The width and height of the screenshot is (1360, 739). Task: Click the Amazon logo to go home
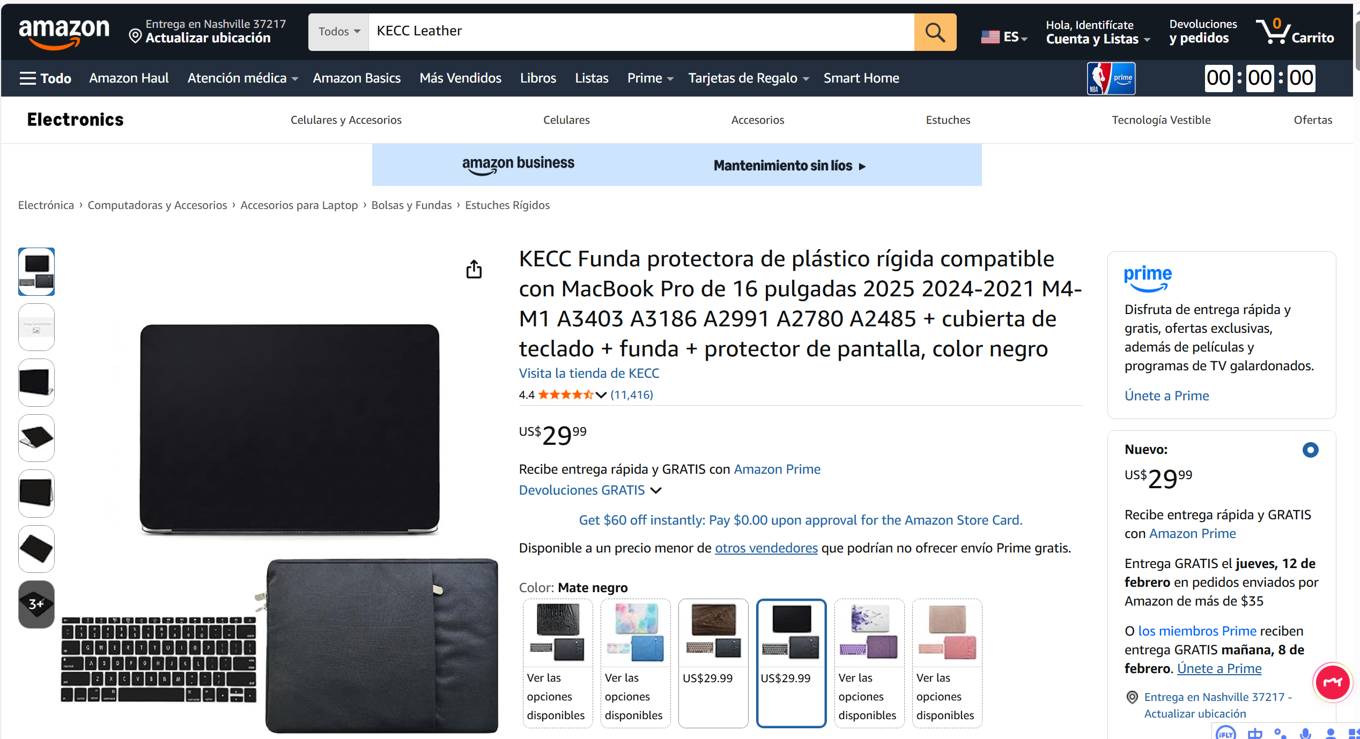pos(64,33)
